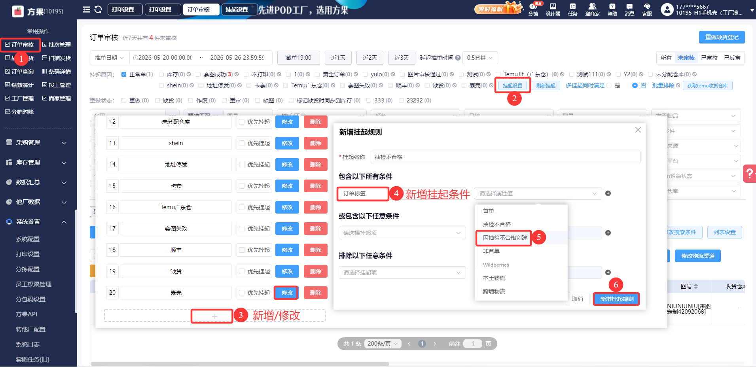
Task: Select 因抽检不合格创建 in dropdown list
Action: 505,238
